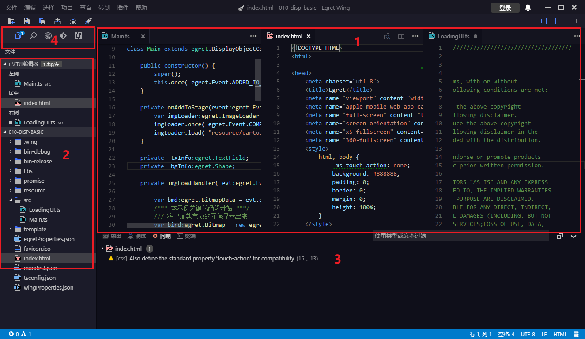Click the HTML language mode in status bar

point(560,334)
